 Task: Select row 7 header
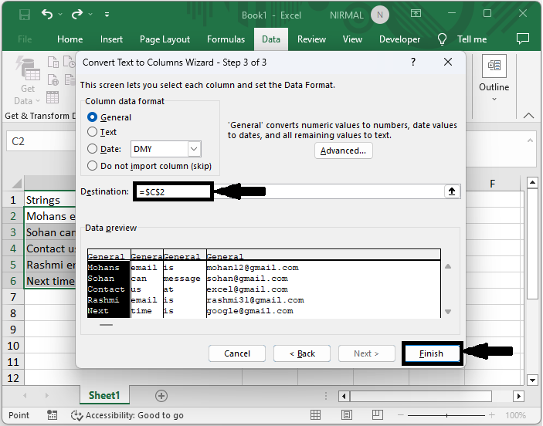pyautogui.click(x=13, y=297)
